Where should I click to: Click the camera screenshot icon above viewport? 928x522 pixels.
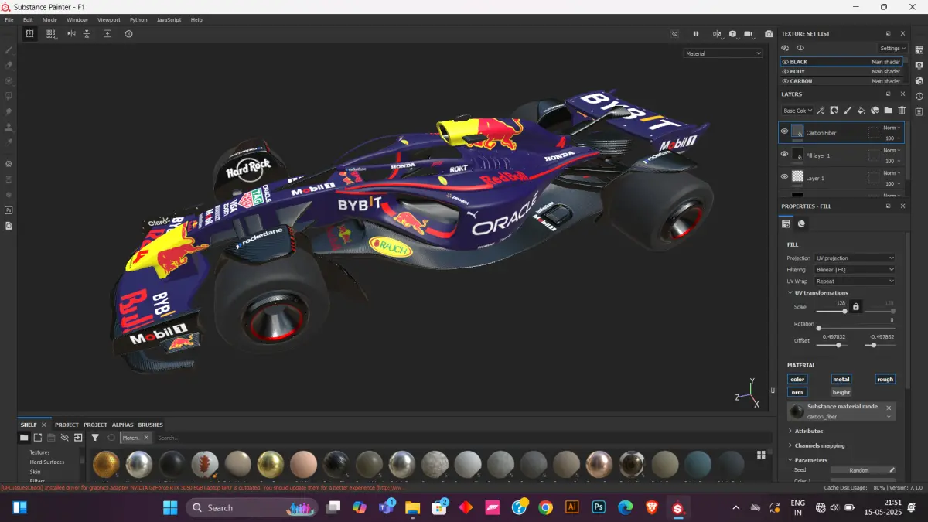(769, 34)
